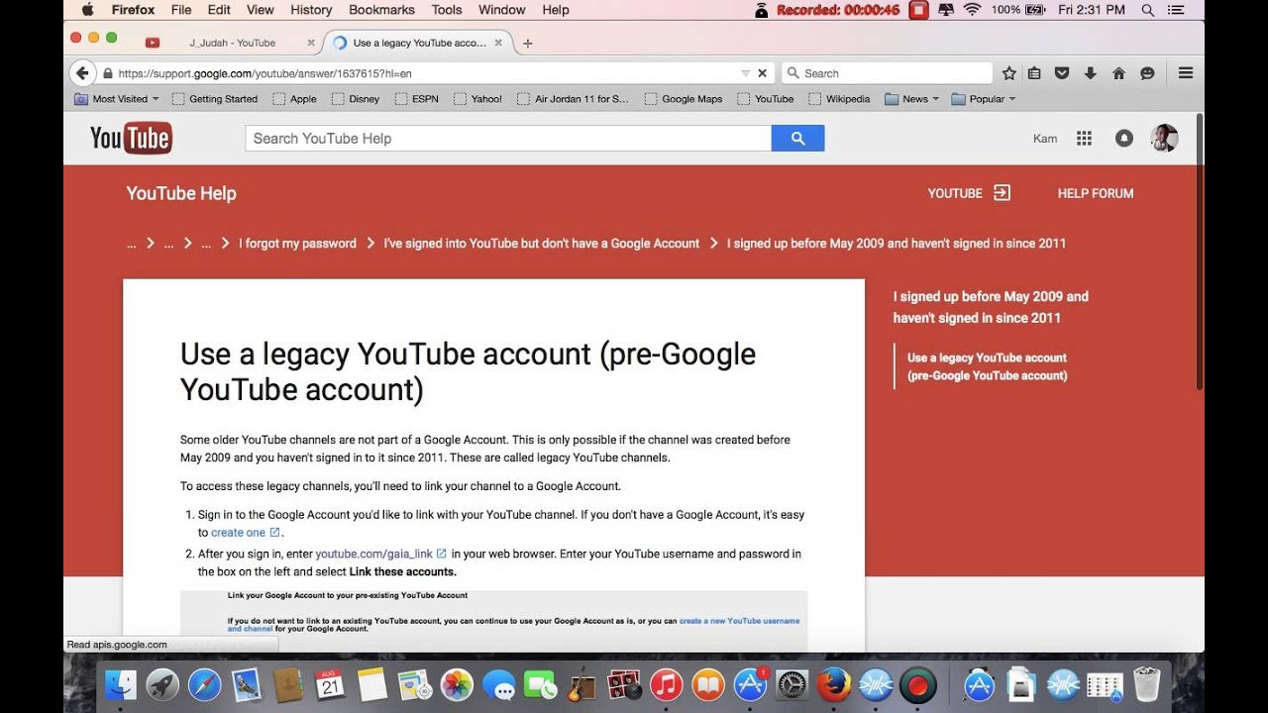This screenshot has width=1268, height=713.
Task: Open I forgot my password breadcrumb
Action: (297, 244)
